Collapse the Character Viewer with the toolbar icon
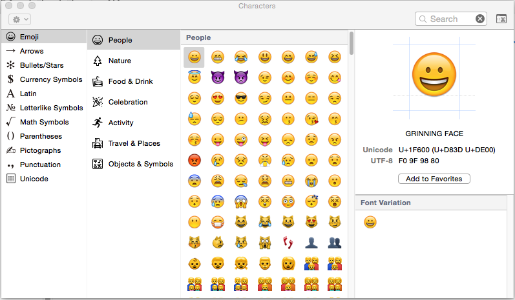This screenshot has width=515, height=300. (501, 19)
